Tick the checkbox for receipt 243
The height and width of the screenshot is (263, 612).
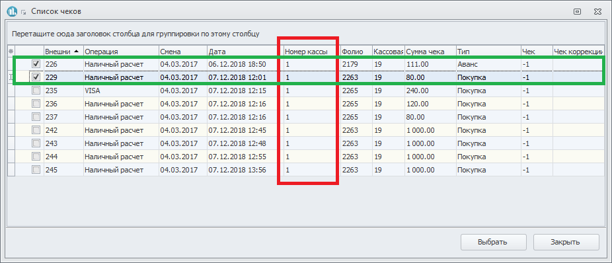pyautogui.click(x=36, y=143)
